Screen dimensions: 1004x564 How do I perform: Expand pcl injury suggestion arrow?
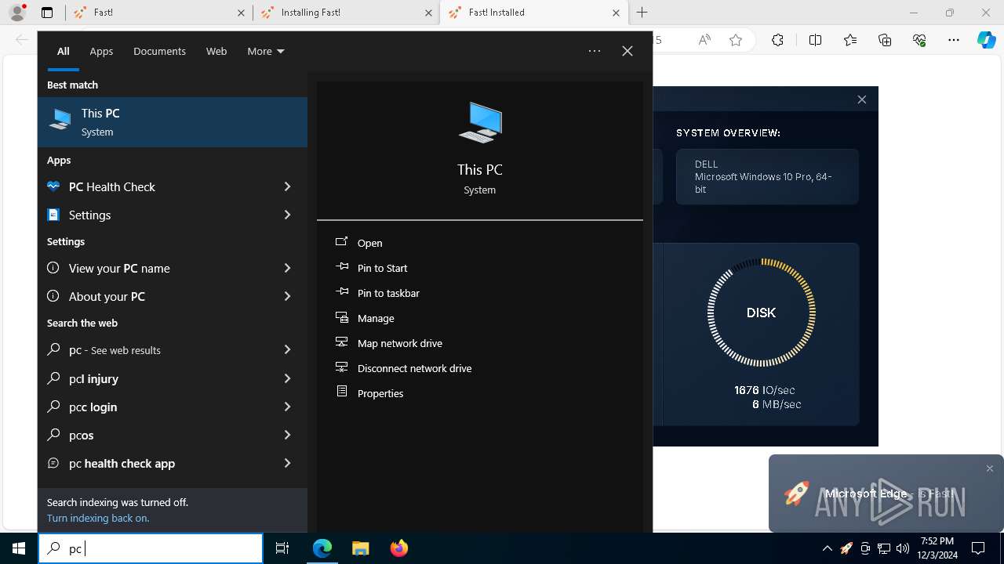click(x=287, y=378)
